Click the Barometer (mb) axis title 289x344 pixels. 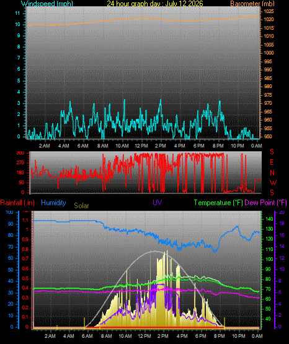click(252, 4)
